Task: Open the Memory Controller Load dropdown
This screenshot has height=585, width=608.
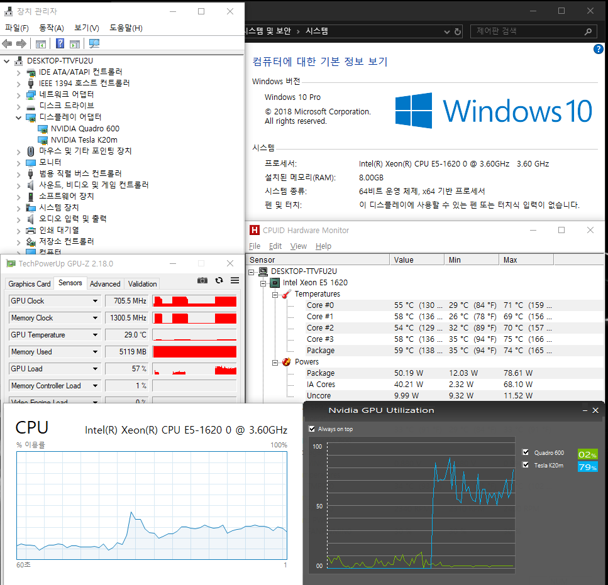Action: pos(95,386)
